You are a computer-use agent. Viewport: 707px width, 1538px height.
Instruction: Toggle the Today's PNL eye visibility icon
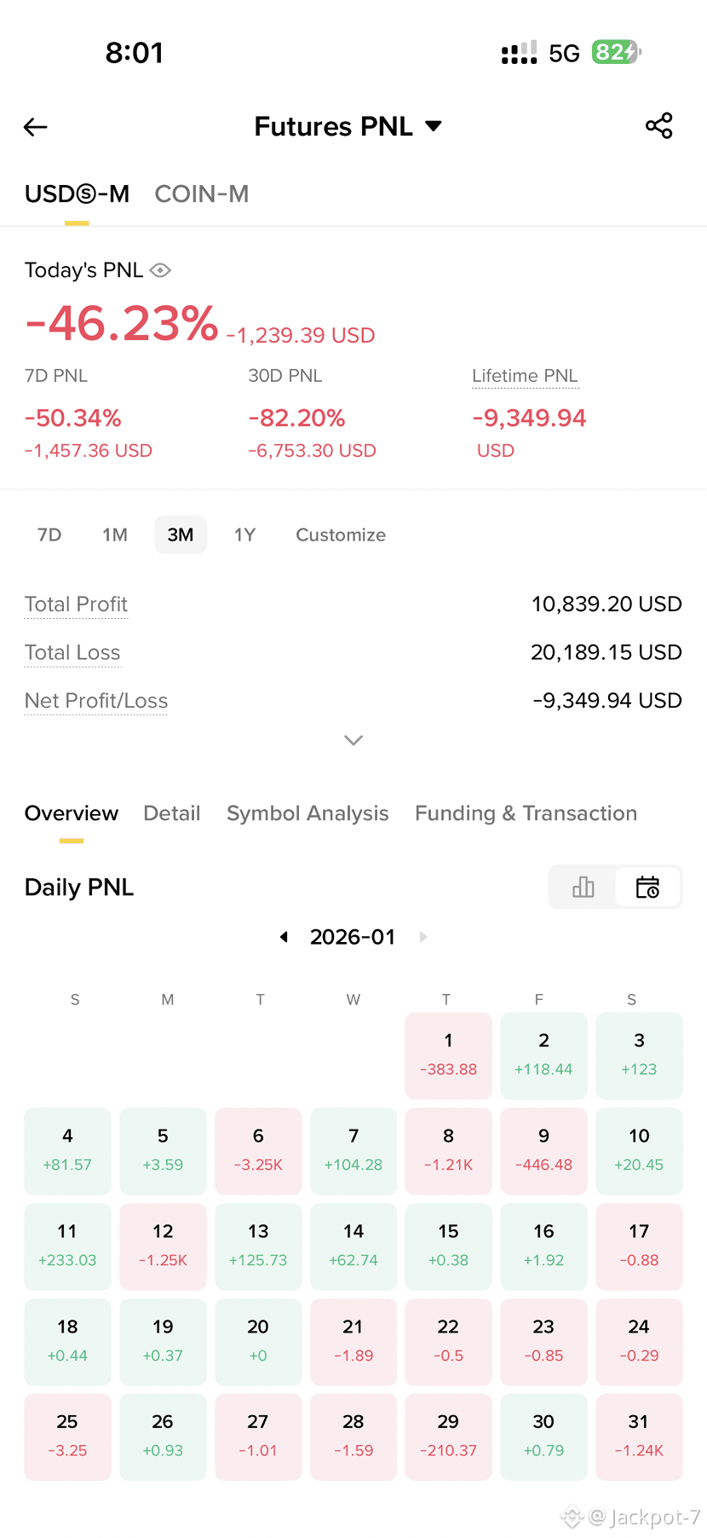coord(160,270)
